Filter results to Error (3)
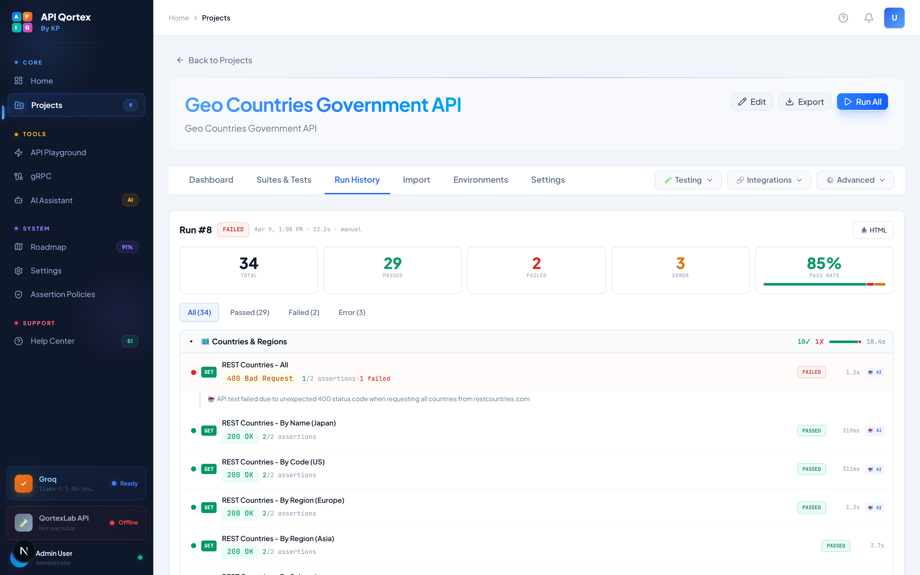This screenshot has width=920, height=575. (x=352, y=312)
